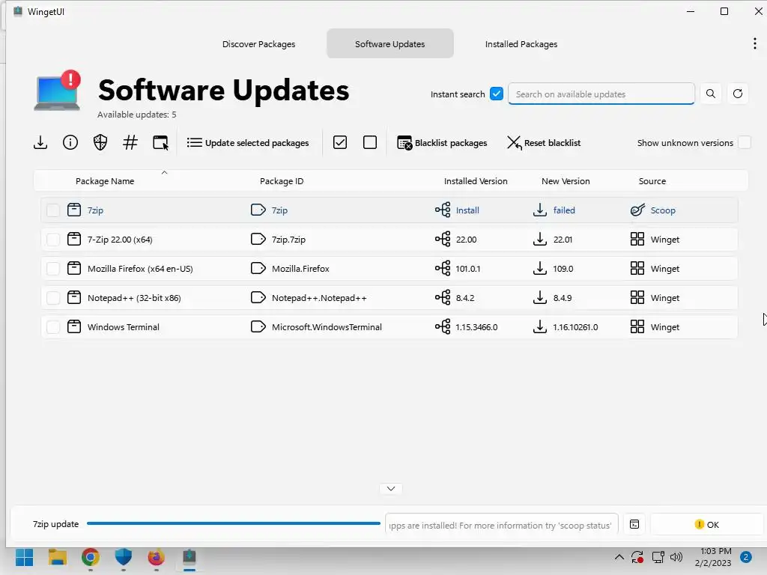Disable the Instant search checkbox
767x575 pixels.
point(497,94)
